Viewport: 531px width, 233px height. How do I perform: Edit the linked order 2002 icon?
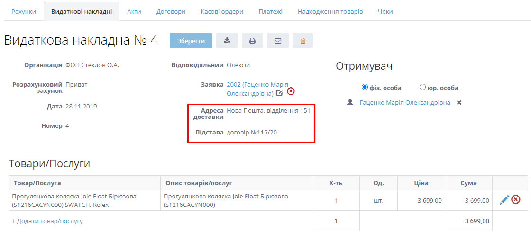(x=280, y=93)
